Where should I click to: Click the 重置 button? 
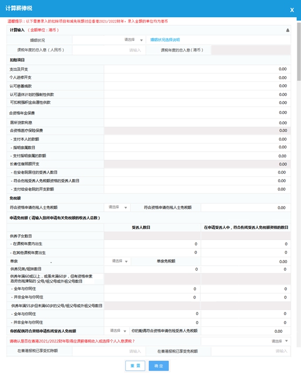(x=136, y=365)
